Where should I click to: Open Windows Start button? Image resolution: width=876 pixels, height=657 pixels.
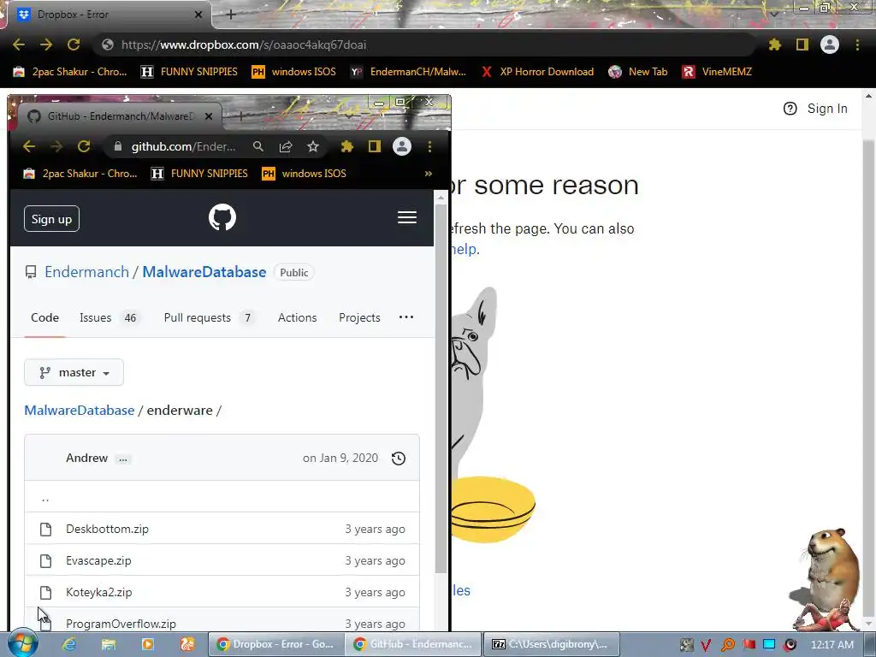(x=22, y=644)
